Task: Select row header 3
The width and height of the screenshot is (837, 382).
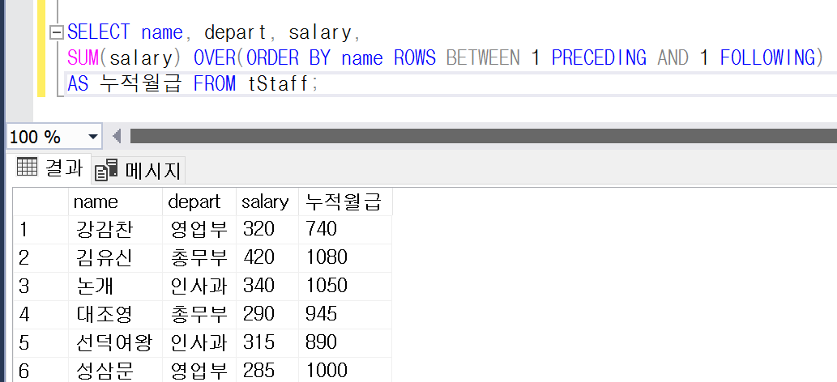Action: click(41, 286)
